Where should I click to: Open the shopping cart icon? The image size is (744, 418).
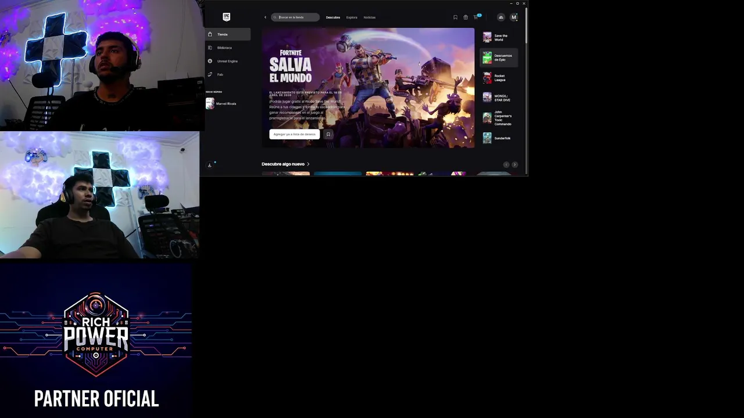476,17
